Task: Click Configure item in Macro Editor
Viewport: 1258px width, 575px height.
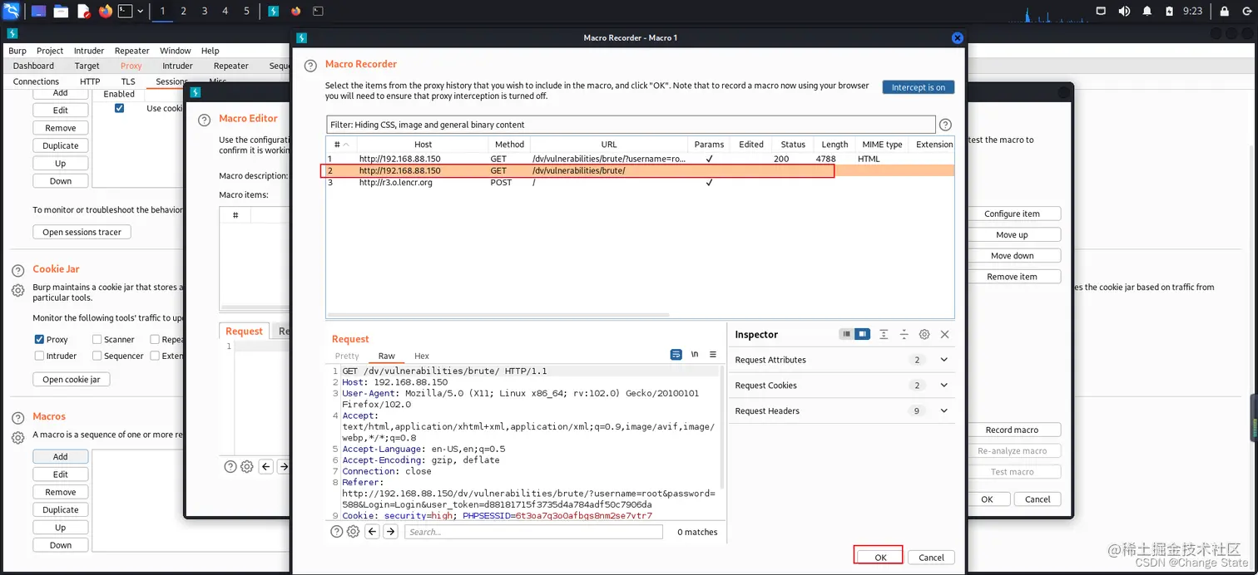Action: click(x=1013, y=214)
